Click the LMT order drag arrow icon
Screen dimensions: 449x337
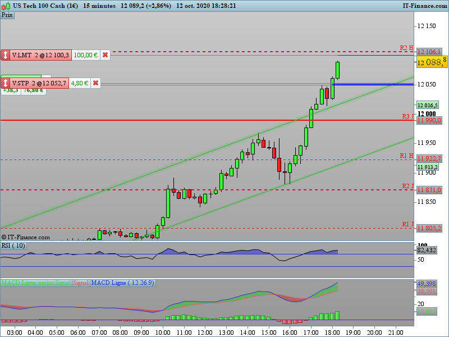click(x=5, y=55)
